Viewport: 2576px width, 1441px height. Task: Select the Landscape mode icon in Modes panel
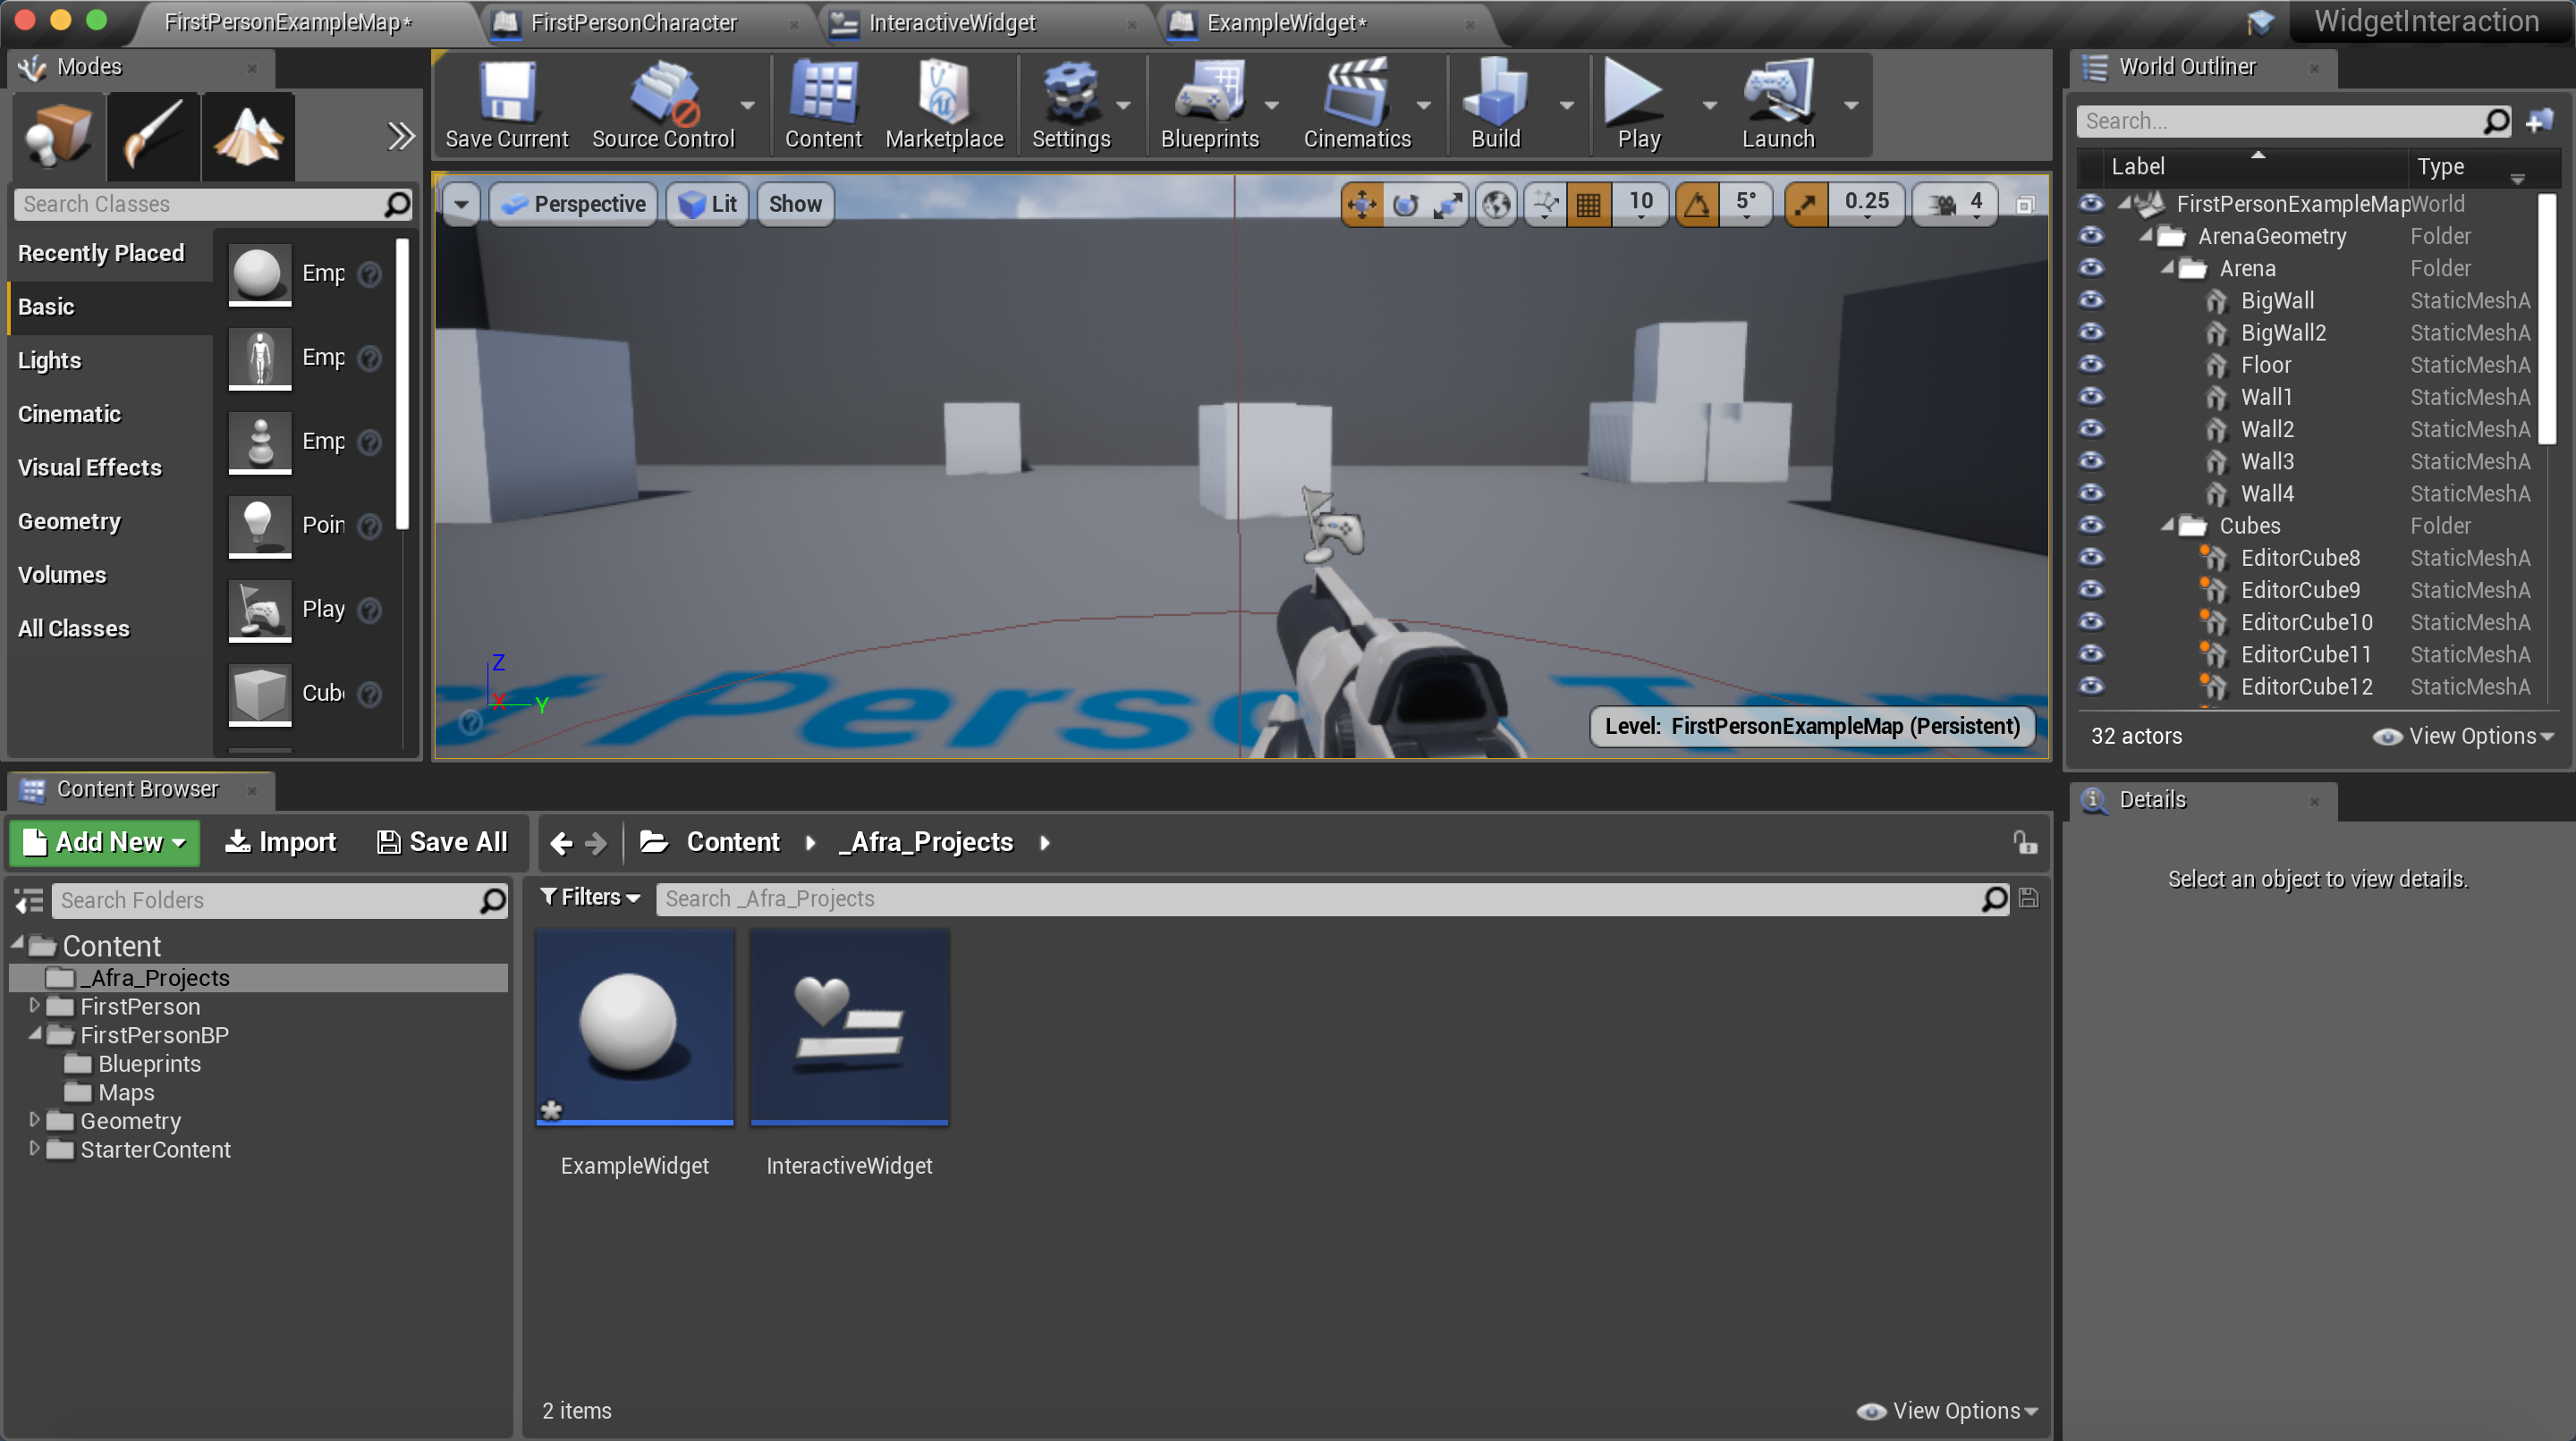247,136
